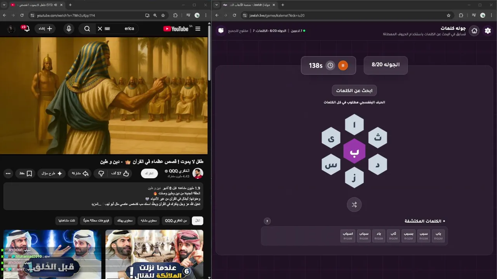This screenshot has width=497, height=279.
Task: Click the Jawlah window address bar
Action: (346, 15)
